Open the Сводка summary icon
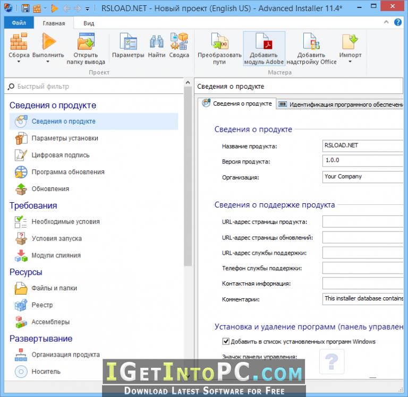The width and height of the screenshot is (408, 397). coord(179,41)
